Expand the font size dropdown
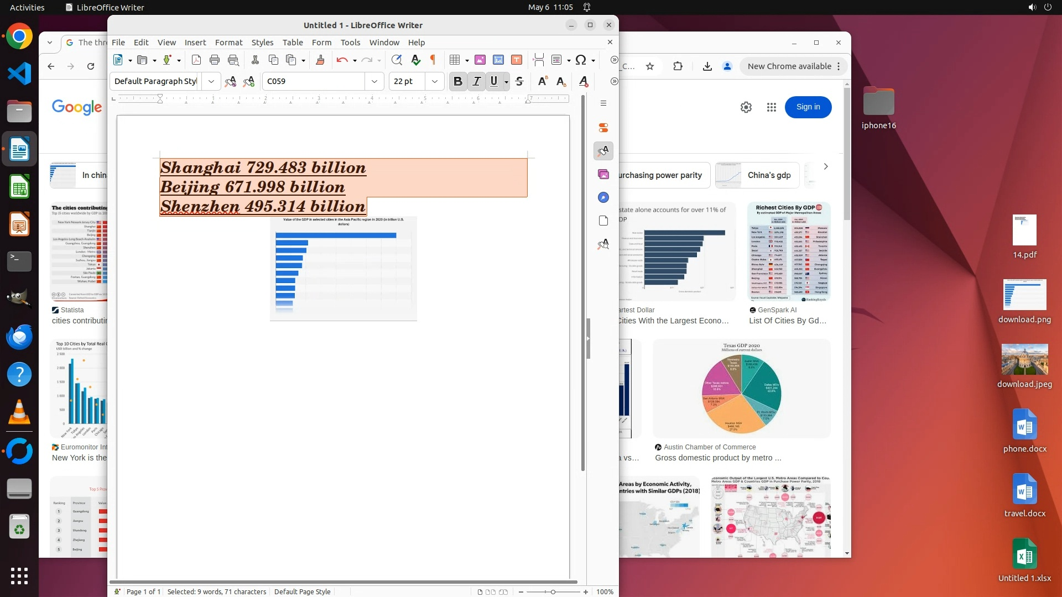The image size is (1062, 597). click(435, 81)
